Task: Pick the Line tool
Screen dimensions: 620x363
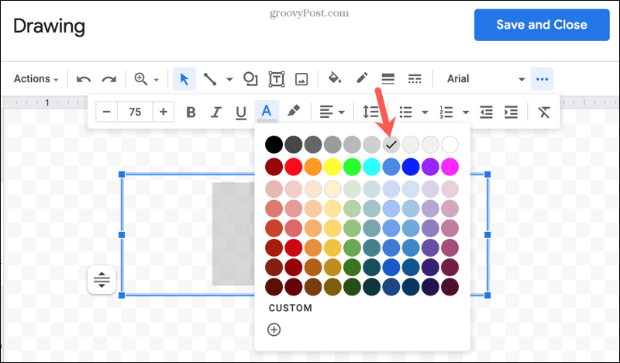Action: [209, 79]
